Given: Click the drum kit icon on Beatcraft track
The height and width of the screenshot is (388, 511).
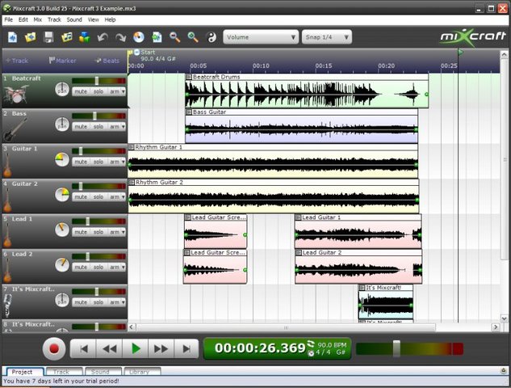Looking at the screenshot, I should (15, 94).
